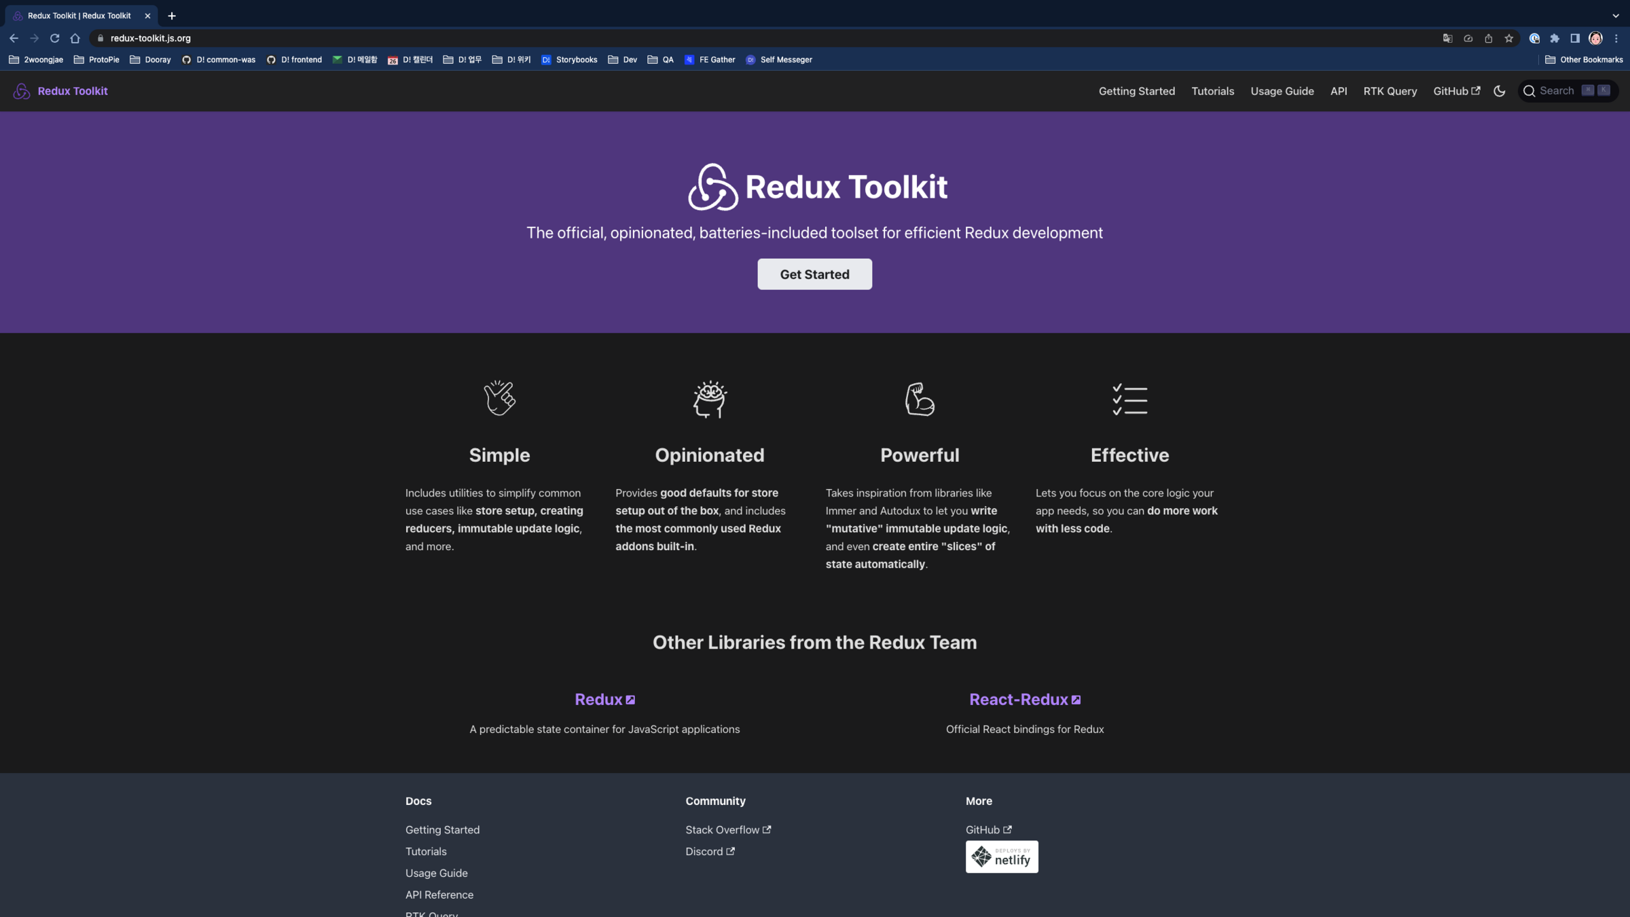Open the RTK Query navbar item
Viewport: 1630px width, 917px height.
click(1390, 91)
